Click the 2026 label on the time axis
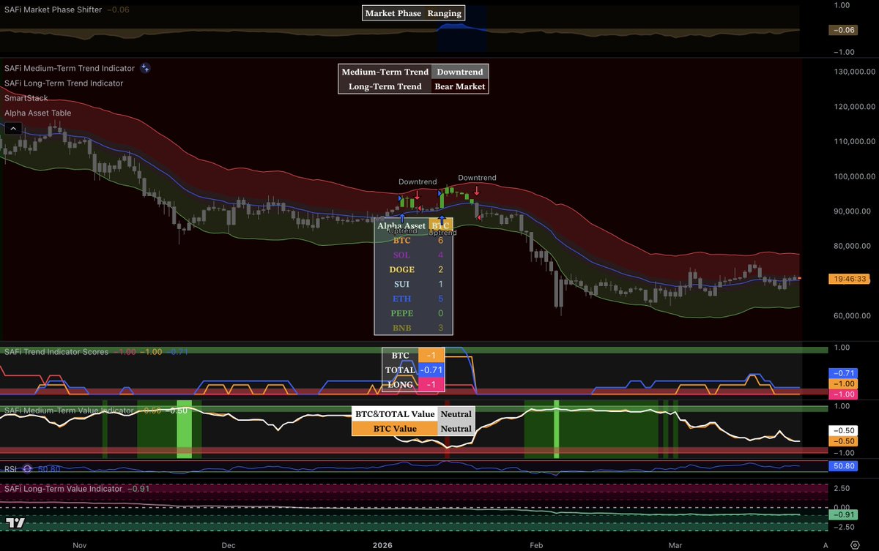 pos(382,545)
